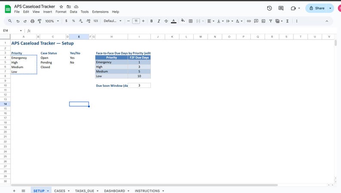Increase font size with plus button
The height and width of the screenshot is (193, 341).
tap(143, 21)
